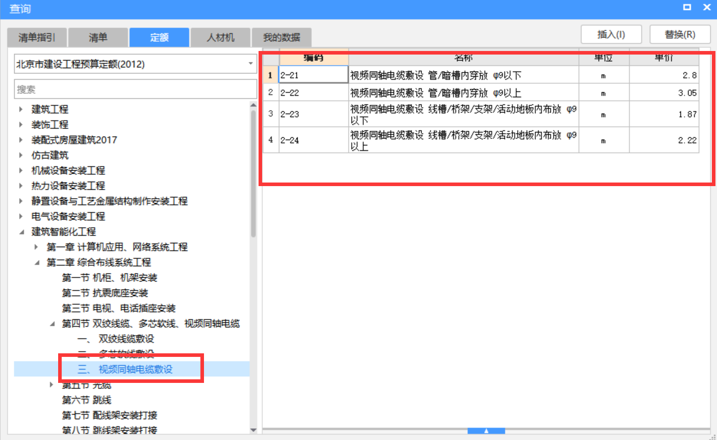
Task: Select price cell 2.8
Action: (664, 75)
